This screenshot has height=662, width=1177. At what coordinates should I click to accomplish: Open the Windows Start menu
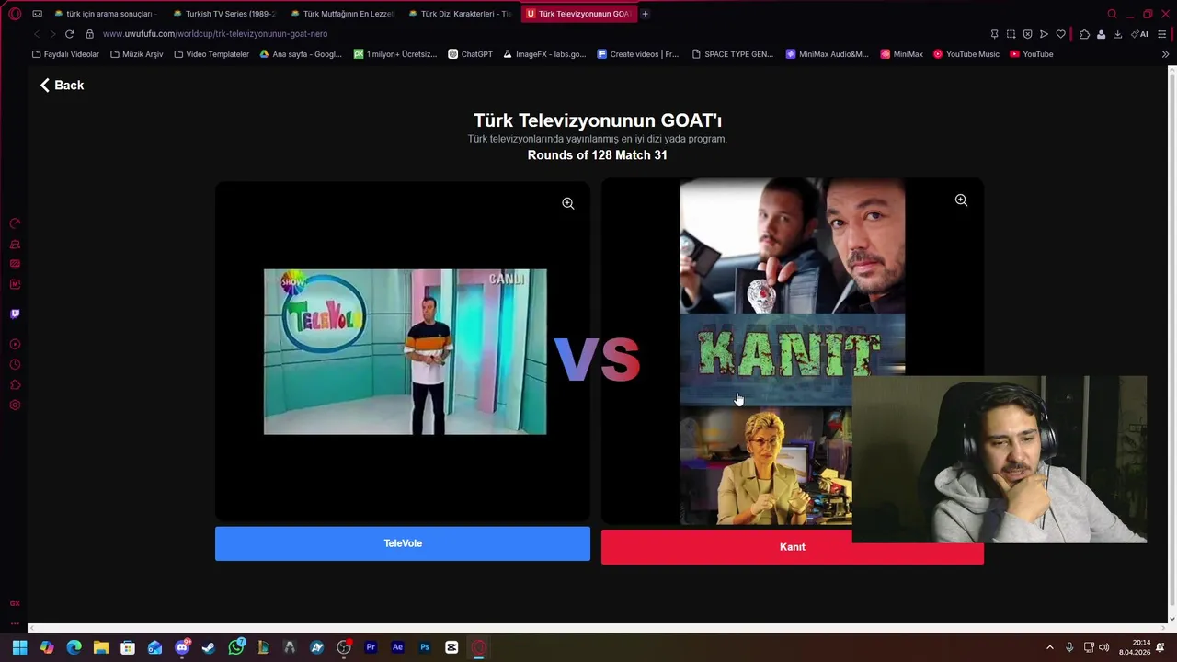19,647
